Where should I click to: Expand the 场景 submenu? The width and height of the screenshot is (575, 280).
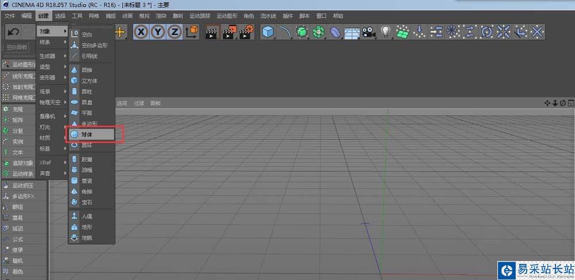(53, 91)
